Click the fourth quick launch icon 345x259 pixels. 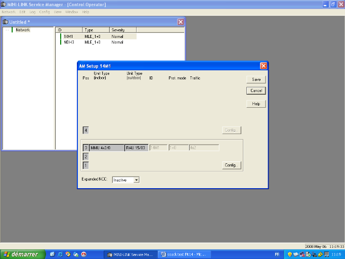click(76, 254)
